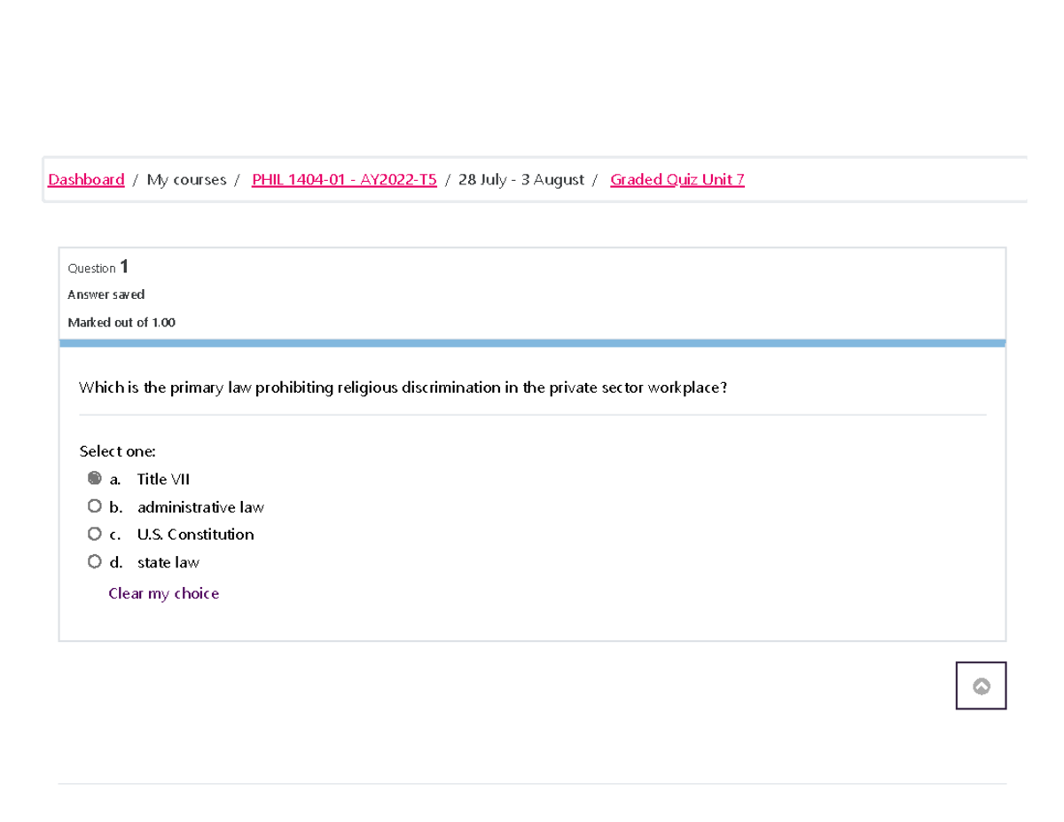Viewport: 1064px width, 822px height.
Task: Click 28 July - 3 August breadcrumb
Action: (x=520, y=180)
